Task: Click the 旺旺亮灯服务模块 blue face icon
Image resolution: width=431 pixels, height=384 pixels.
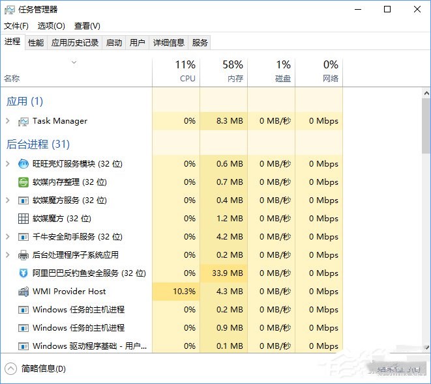Action: (23, 164)
